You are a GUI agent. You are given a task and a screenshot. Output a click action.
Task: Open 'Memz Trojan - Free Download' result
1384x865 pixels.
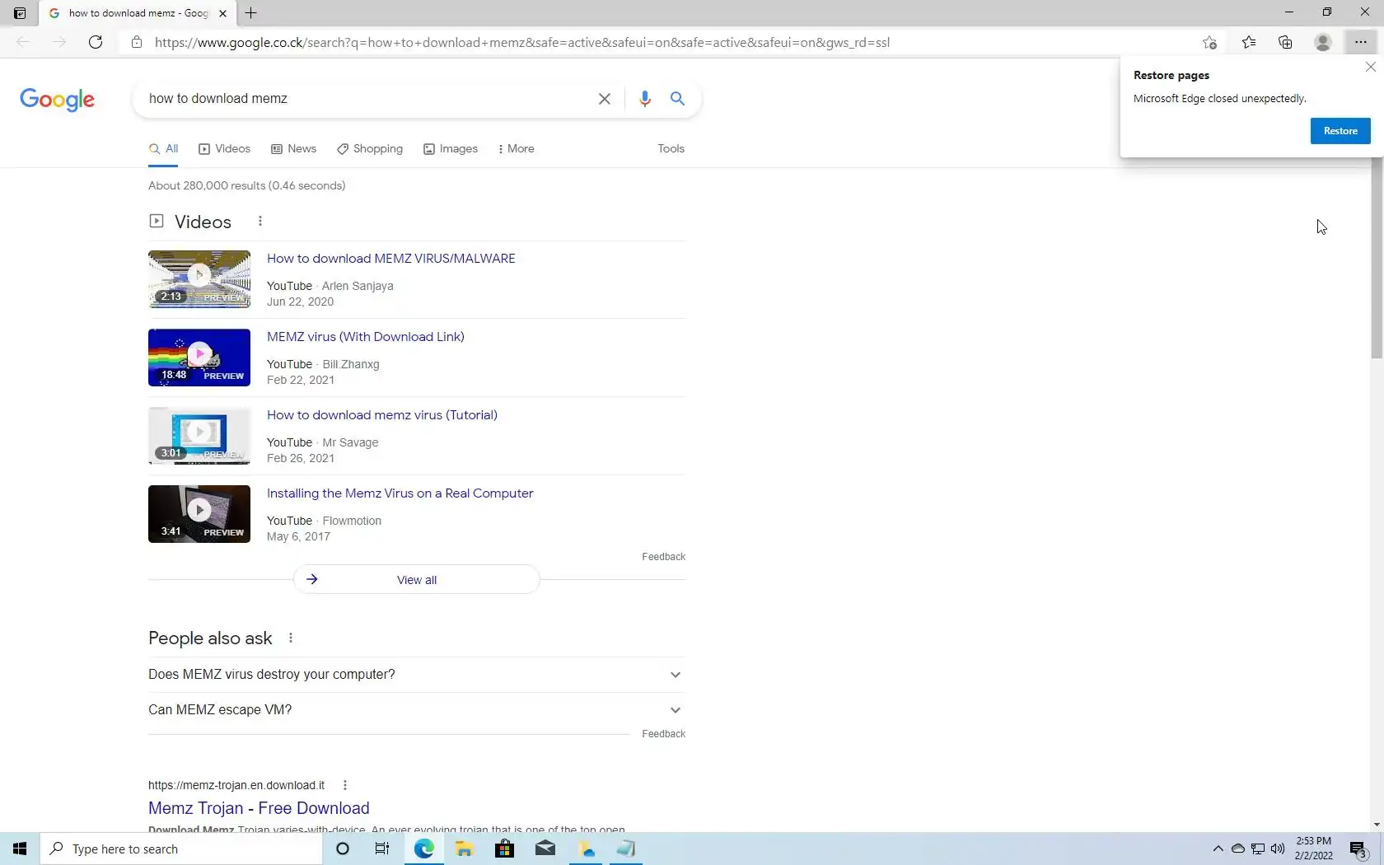(259, 809)
